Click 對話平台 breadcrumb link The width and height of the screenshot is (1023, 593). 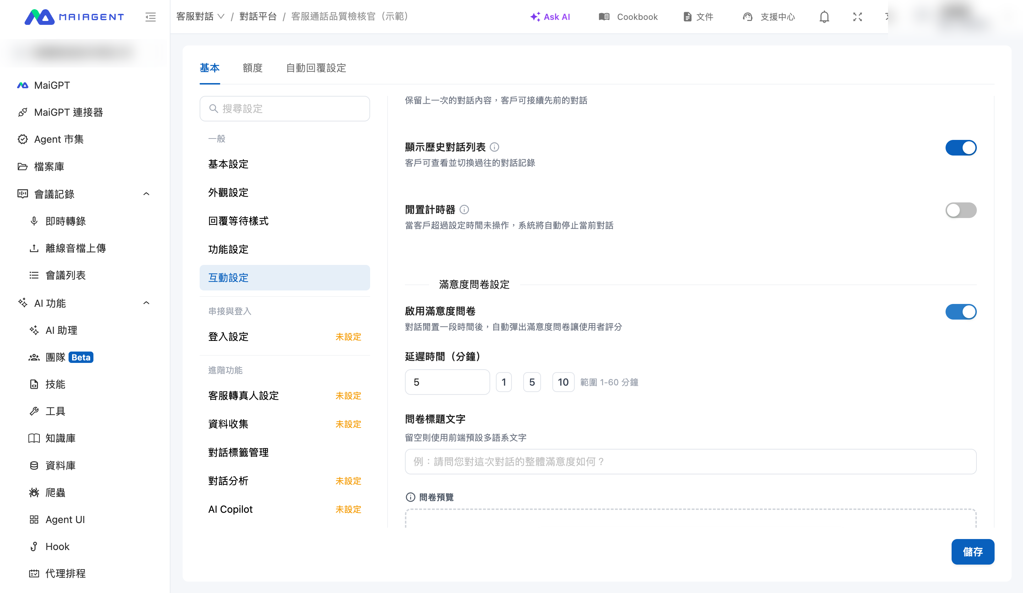pyautogui.click(x=258, y=17)
